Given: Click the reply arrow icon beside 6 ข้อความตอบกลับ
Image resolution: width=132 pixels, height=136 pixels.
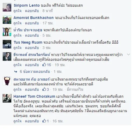Looking at the screenshot, I should tap(16, 71).
